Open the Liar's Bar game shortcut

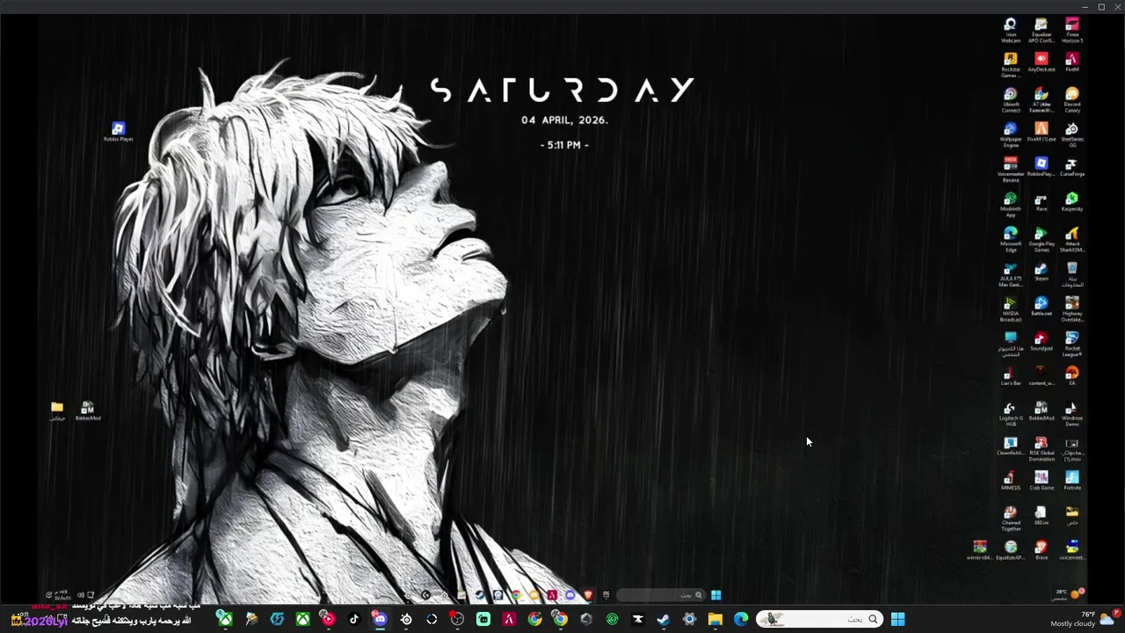(1011, 375)
